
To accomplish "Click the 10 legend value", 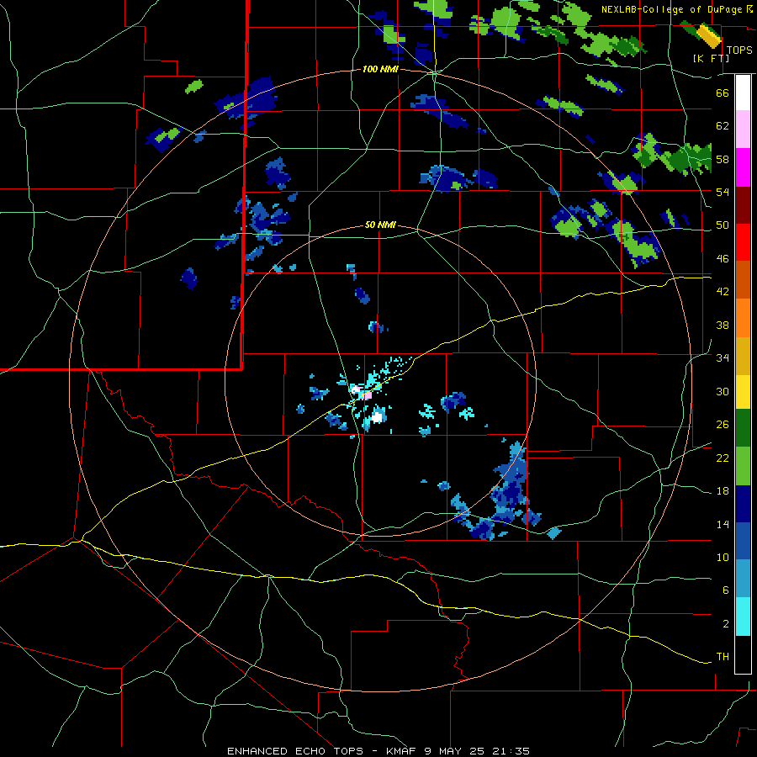I will click(x=723, y=557).
